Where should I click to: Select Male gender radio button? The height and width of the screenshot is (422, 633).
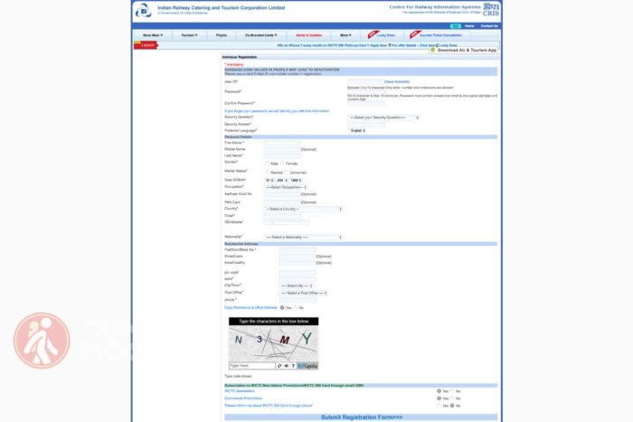tap(267, 164)
